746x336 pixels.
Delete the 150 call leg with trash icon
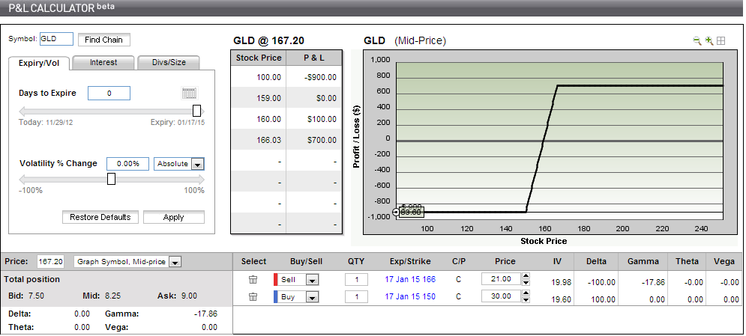[x=253, y=296]
